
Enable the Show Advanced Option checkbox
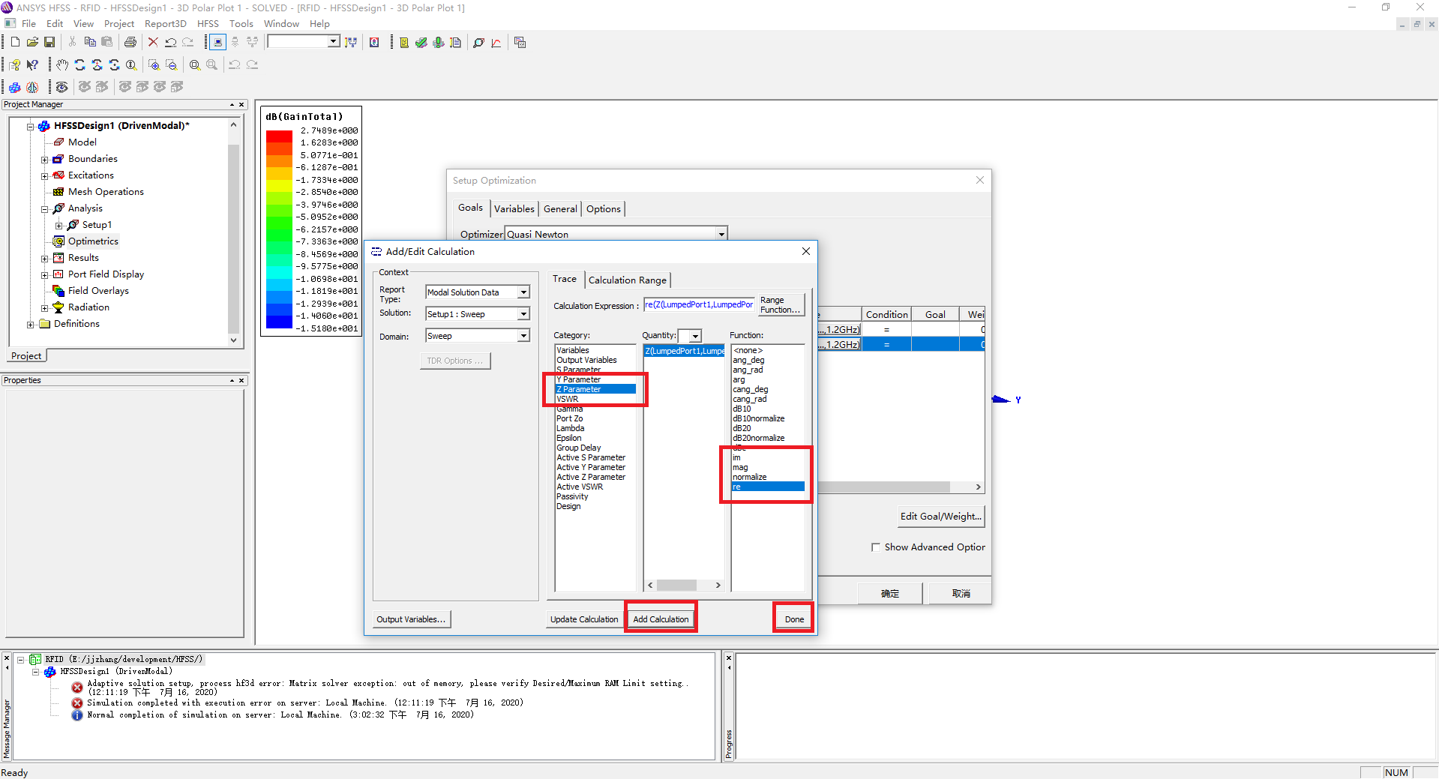pyautogui.click(x=875, y=547)
